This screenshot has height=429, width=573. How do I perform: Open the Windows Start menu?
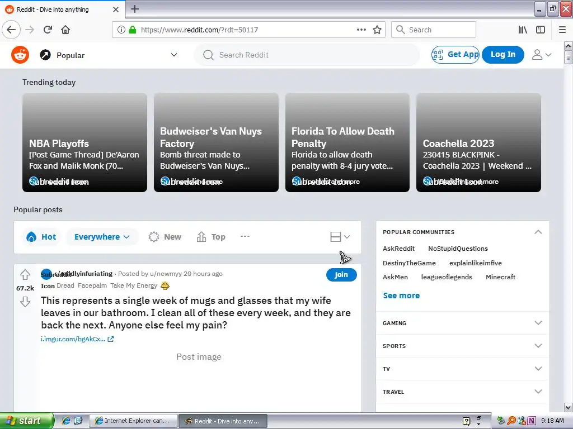click(27, 421)
